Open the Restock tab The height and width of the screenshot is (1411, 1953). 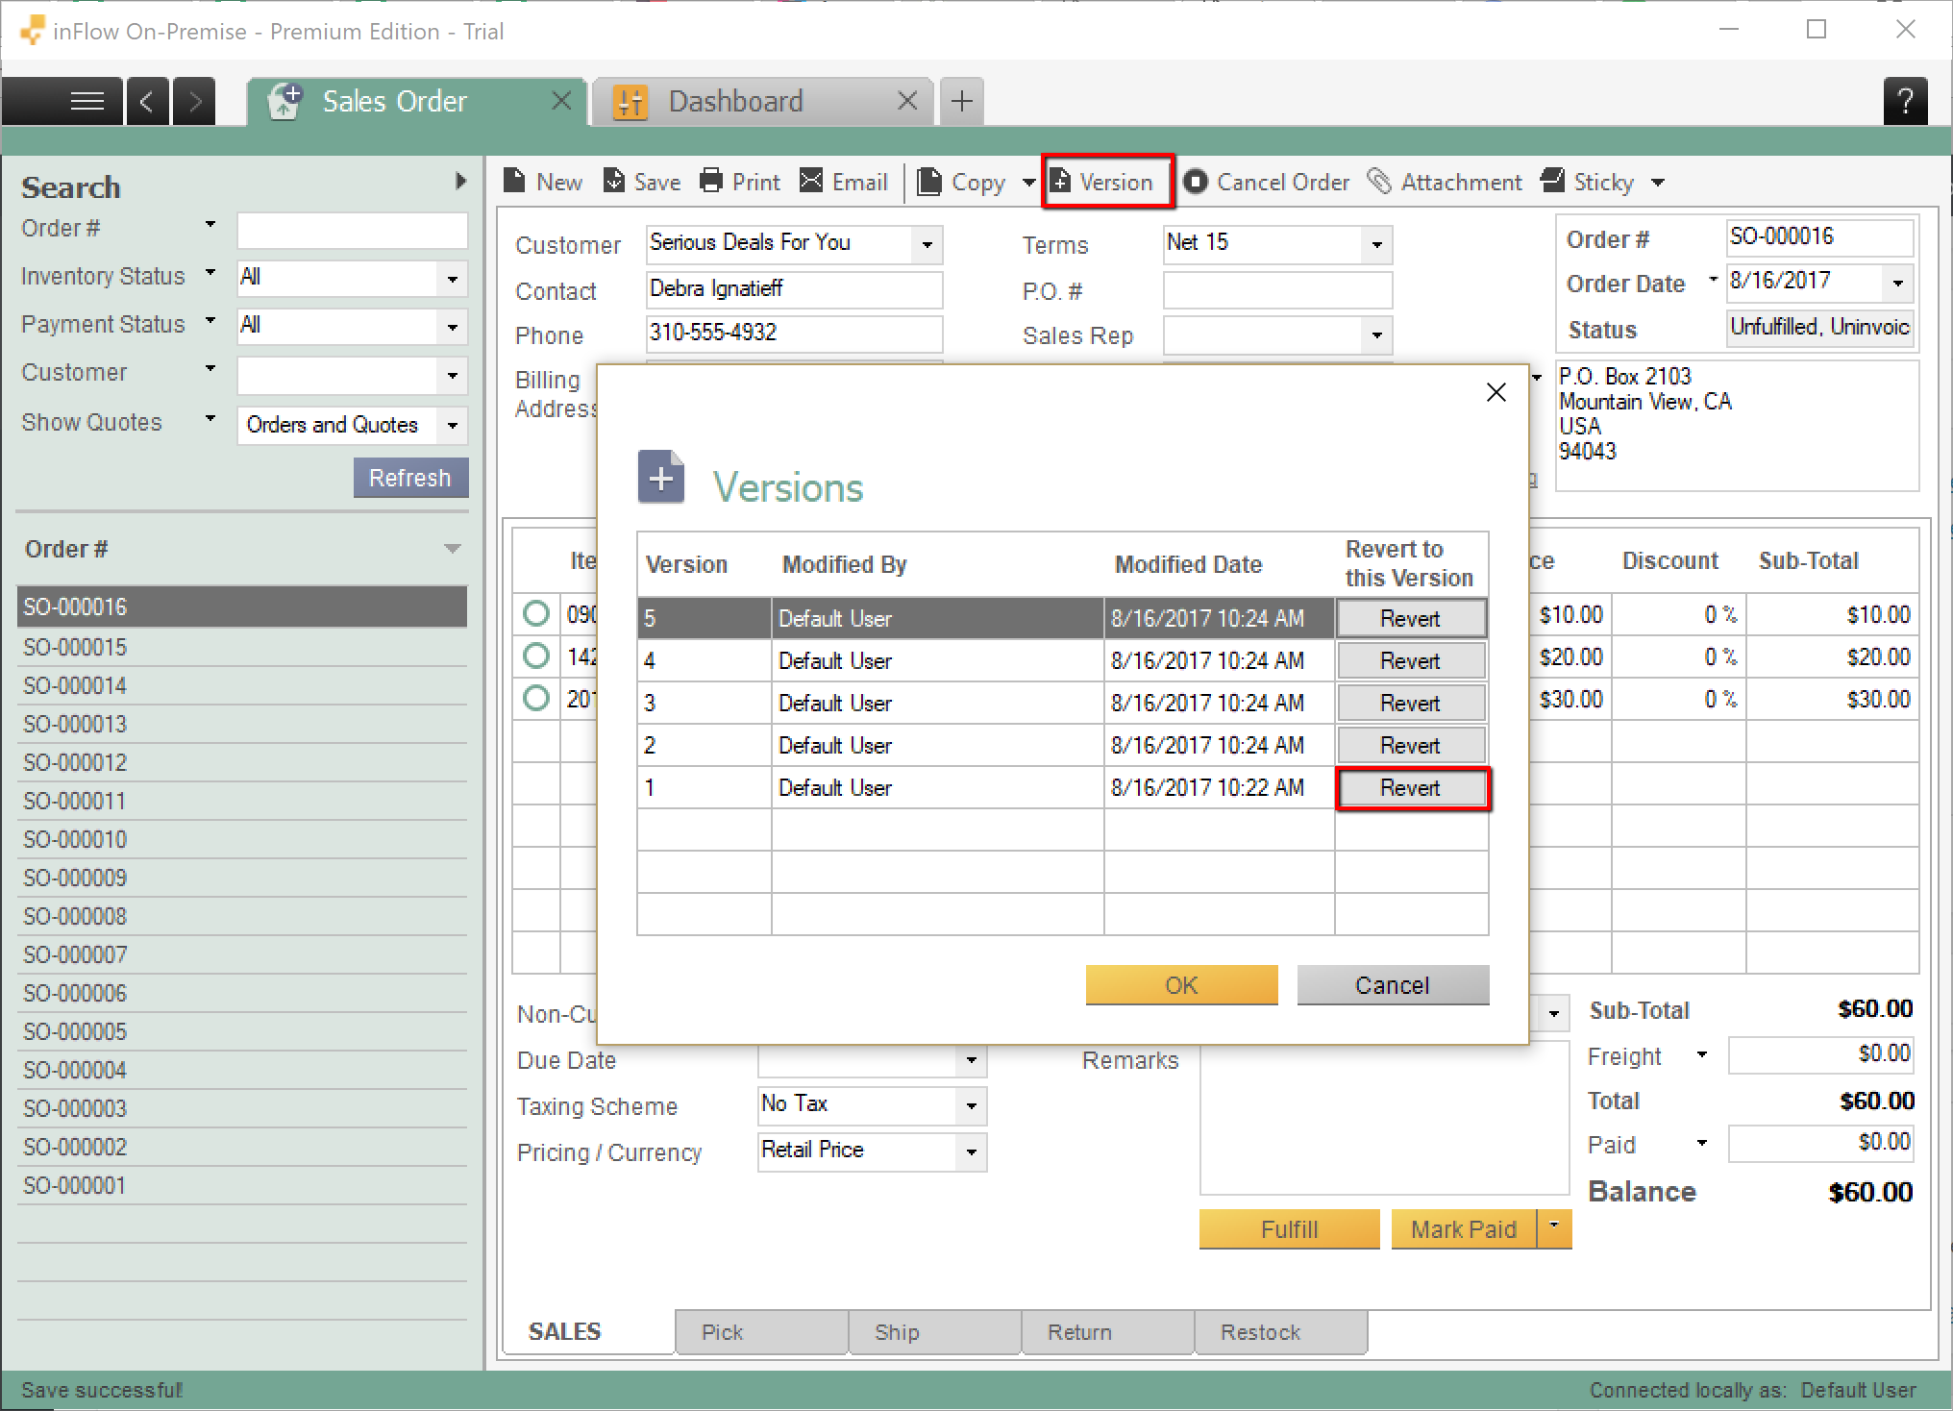pyautogui.click(x=1280, y=1331)
